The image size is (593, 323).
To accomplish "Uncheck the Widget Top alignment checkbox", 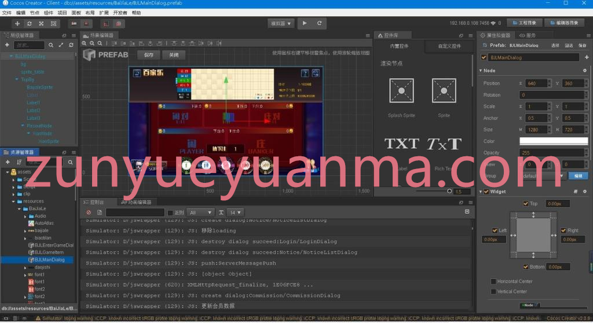I will 526,204.
